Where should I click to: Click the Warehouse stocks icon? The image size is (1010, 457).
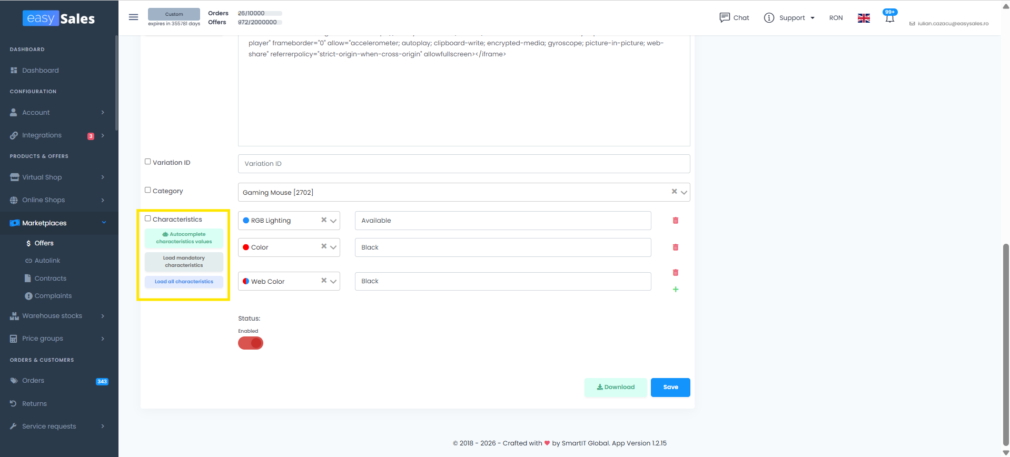(x=14, y=316)
